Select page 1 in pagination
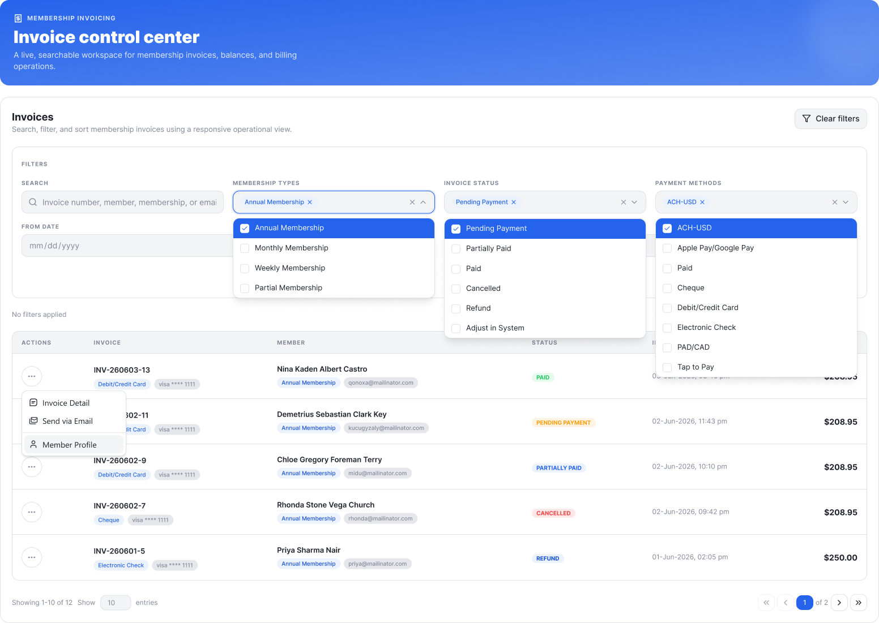 [804, 603]
